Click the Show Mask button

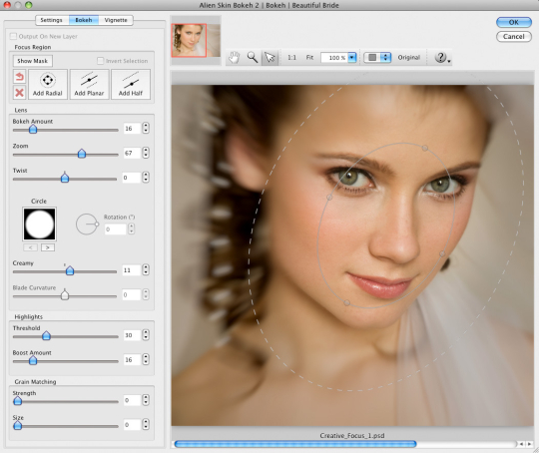pyautogui.click(x=33, y=61)
